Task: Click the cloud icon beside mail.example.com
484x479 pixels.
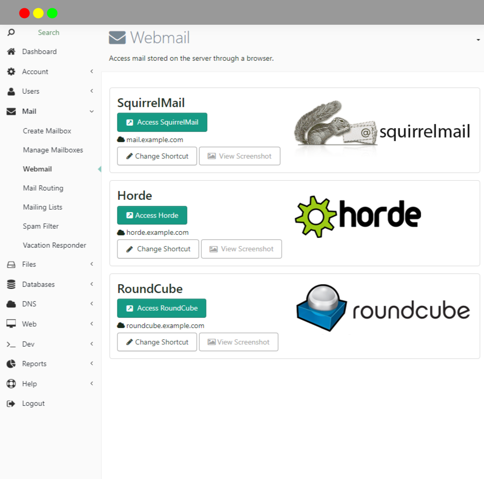Action: click(121, 140)
